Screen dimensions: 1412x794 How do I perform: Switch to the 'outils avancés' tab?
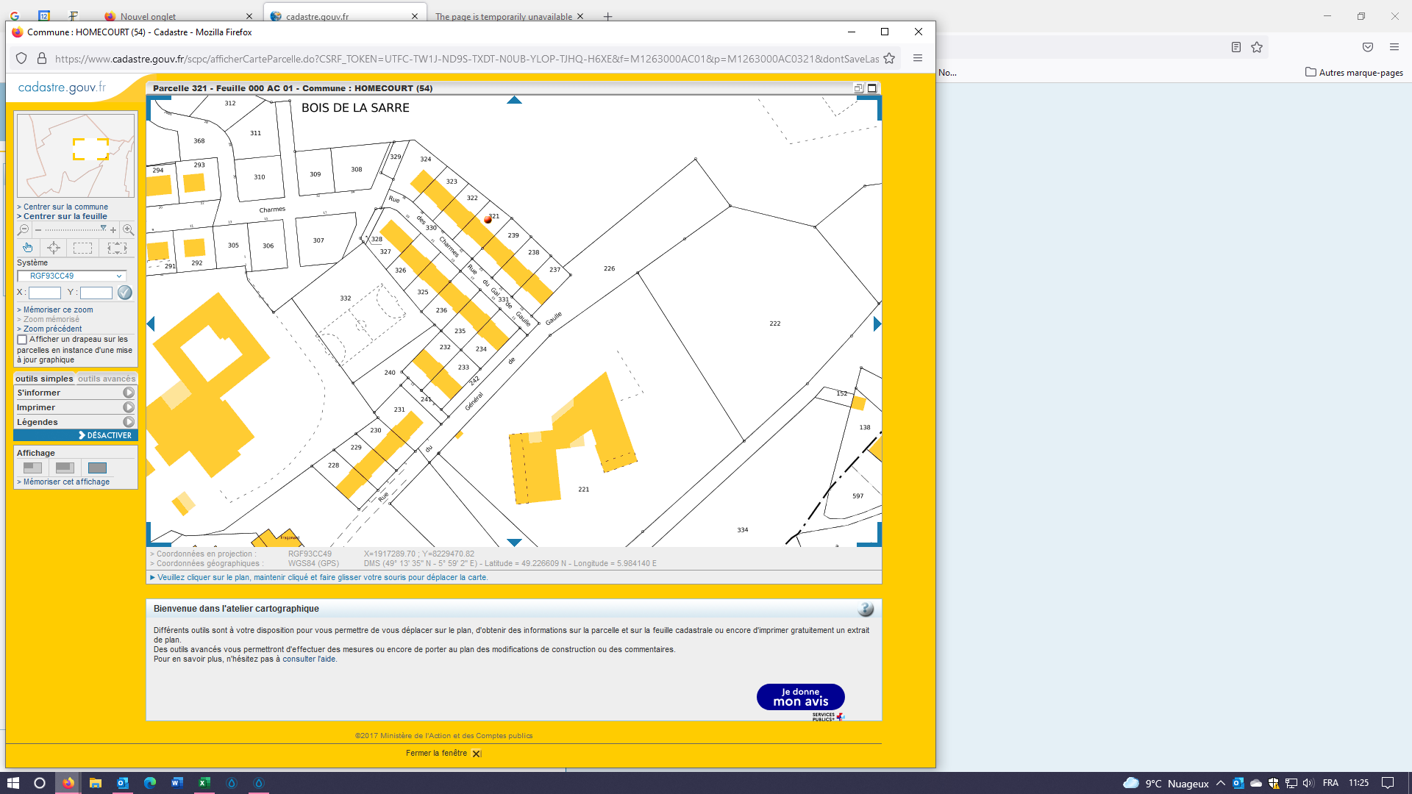107,379
